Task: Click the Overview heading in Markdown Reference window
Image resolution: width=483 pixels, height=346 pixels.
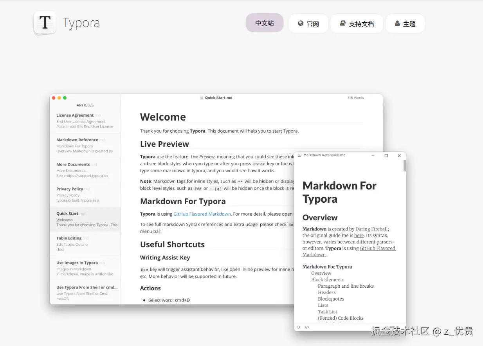Action: point(320,218)
